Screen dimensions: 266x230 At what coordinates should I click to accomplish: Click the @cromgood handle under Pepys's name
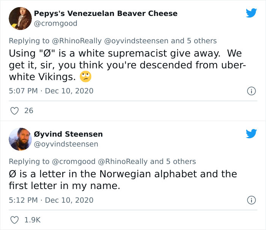coord(55,24)
